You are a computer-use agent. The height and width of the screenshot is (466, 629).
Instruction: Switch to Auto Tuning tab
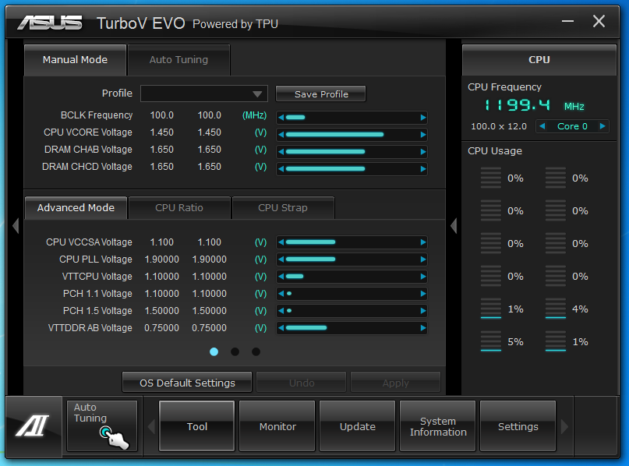click(179, 60)
